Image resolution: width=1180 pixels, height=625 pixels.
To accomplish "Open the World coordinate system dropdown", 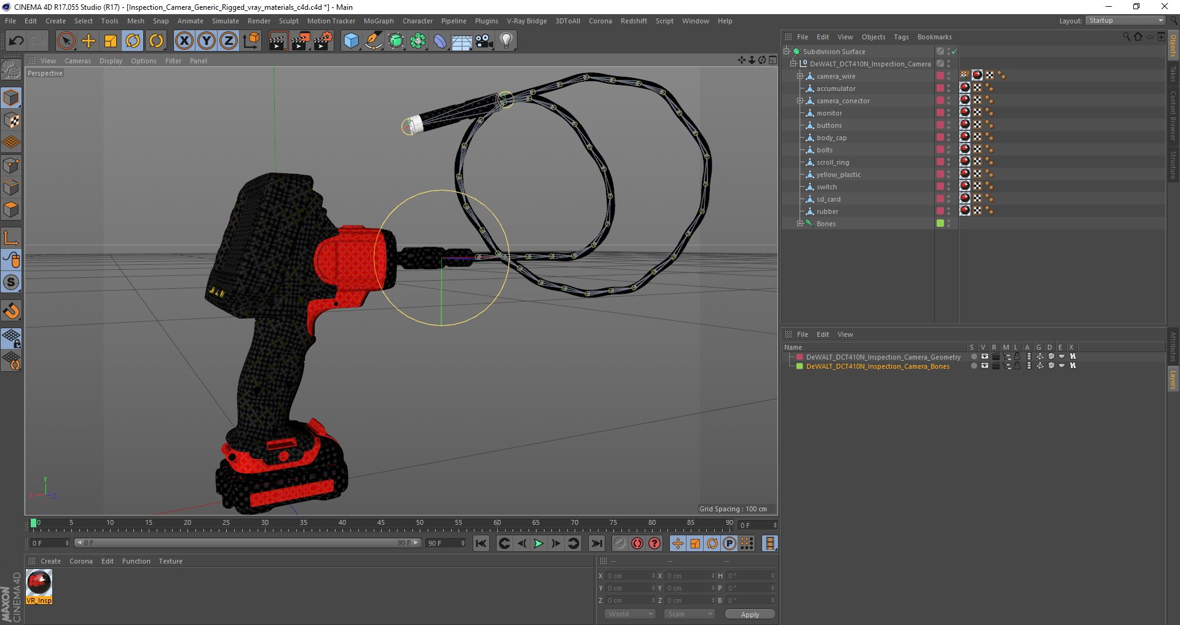I will coord(630,614).
